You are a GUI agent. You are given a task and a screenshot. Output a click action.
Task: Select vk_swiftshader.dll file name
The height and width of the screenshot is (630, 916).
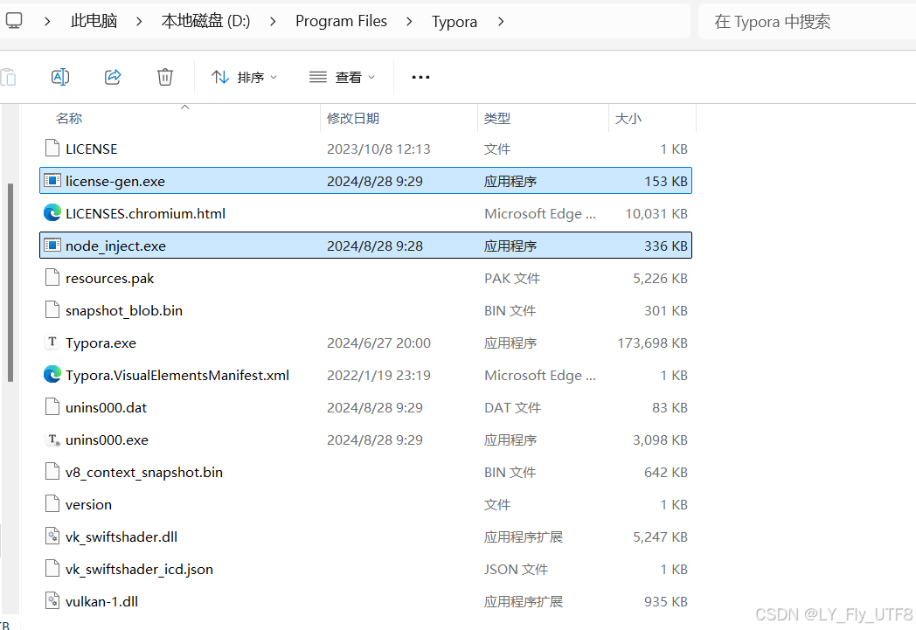pyautogui.click(x=121, y=537)
